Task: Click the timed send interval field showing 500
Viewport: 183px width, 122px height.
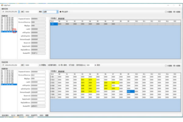Action: (x=90, y=65)
